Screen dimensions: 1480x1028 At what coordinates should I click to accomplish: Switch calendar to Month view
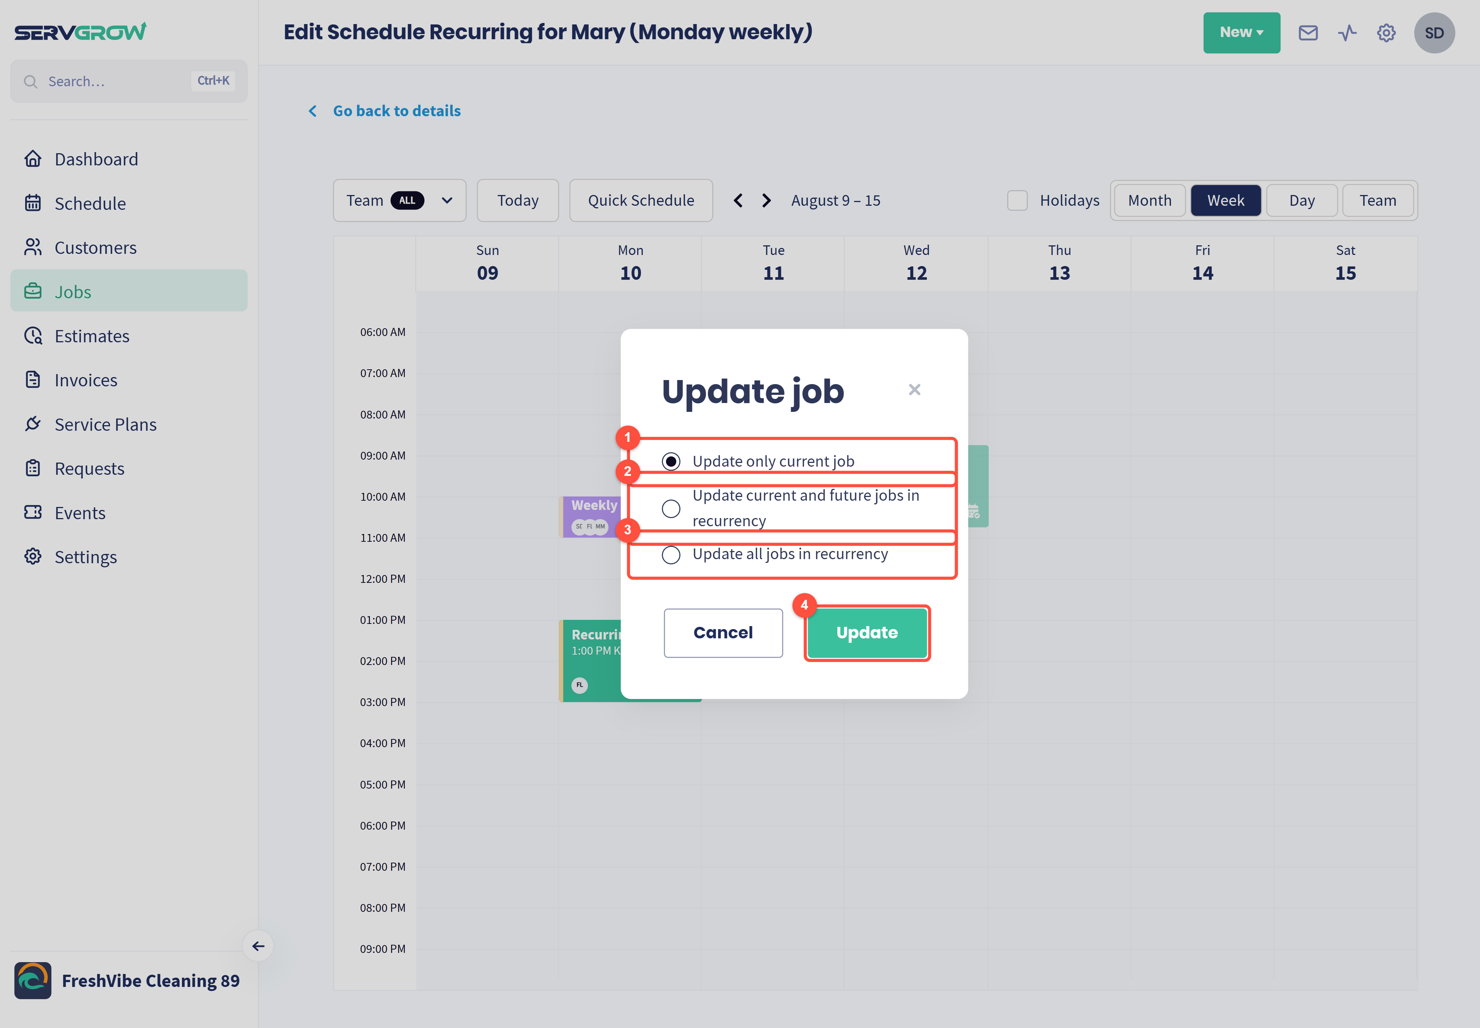point(1150,200)
